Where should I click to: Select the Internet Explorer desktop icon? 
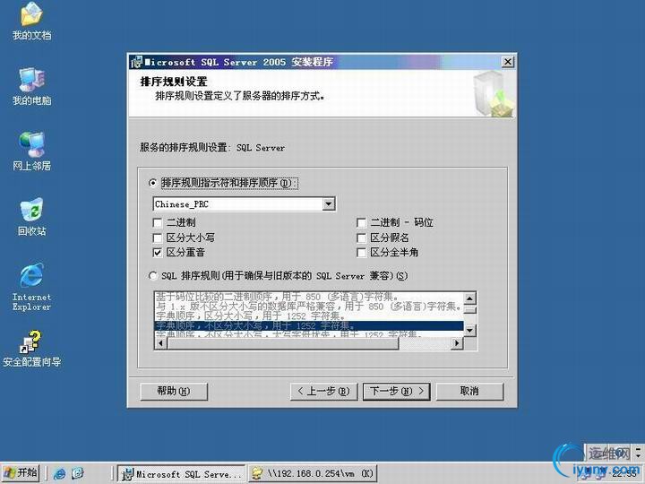tap(31, 287)
